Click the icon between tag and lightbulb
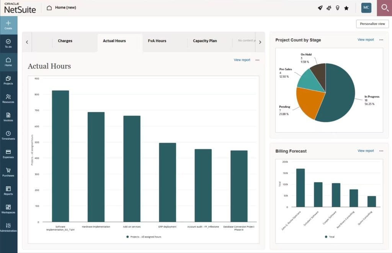The height and width of the screenshot is (253, 392). (329, 8)
